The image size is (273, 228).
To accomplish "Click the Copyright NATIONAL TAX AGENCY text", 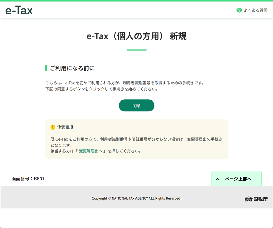I will 136,198.
